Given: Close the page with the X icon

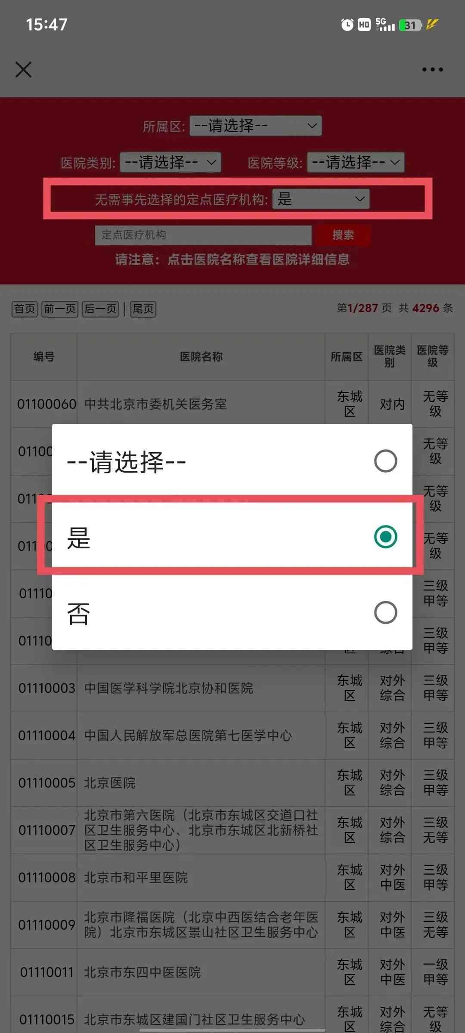Looking at the screenshot, I should [x=23, y=69].
